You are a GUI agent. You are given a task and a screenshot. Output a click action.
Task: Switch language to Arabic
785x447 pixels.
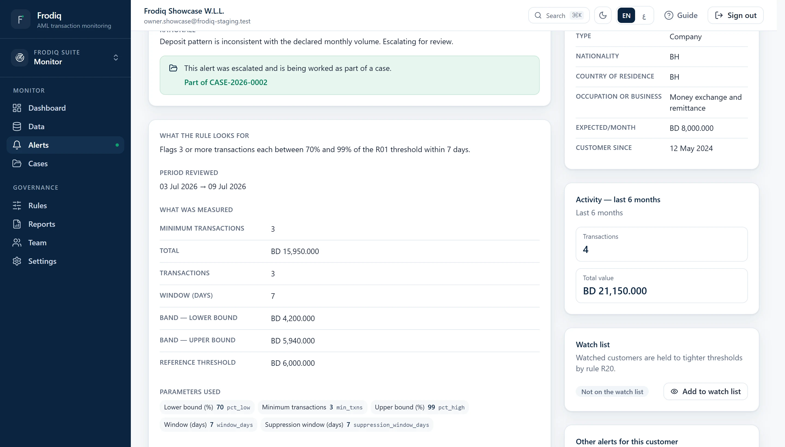tap(644, 16)
